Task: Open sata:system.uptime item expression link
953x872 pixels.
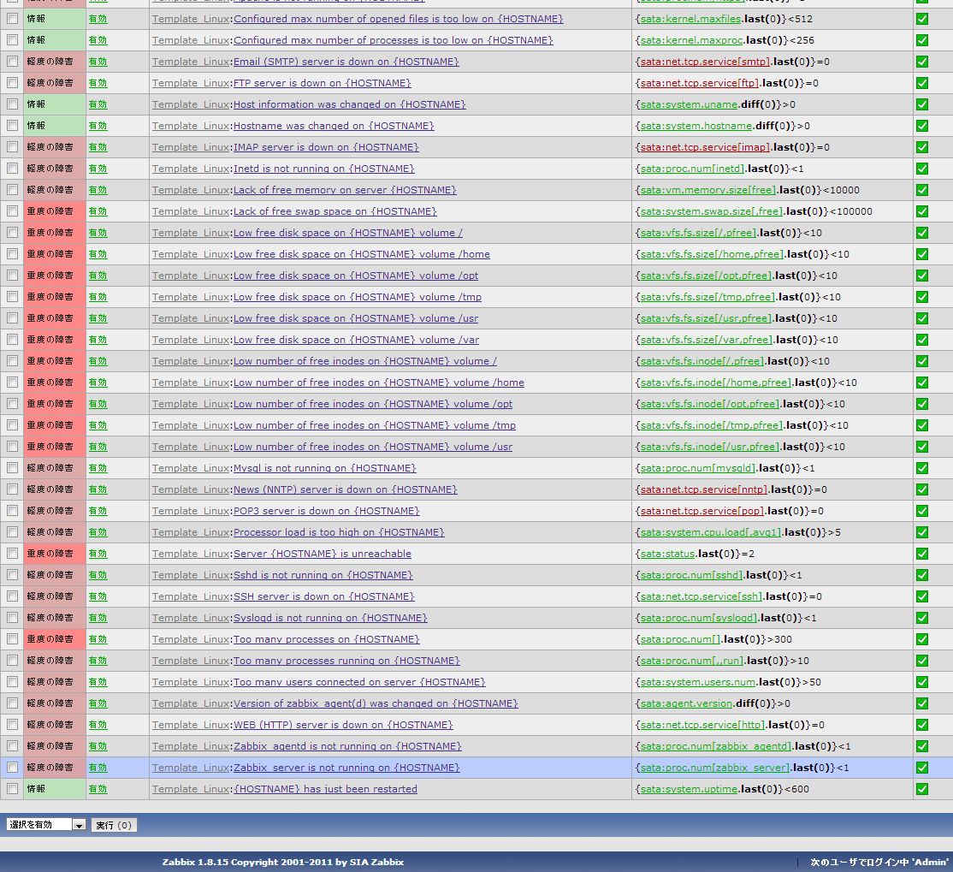Action: click(689, 789)
